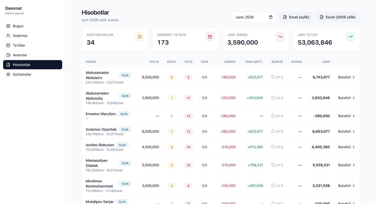376x204 pixels.
Task: Open the calendar picker in month field
Action: point(271,17)
